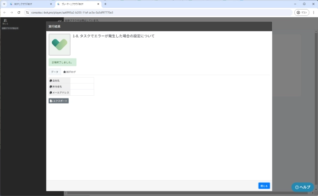This screenshot has width=318, height=196.
Task: Open the ヘルプ chat bubble
Action: coord(303,187)
